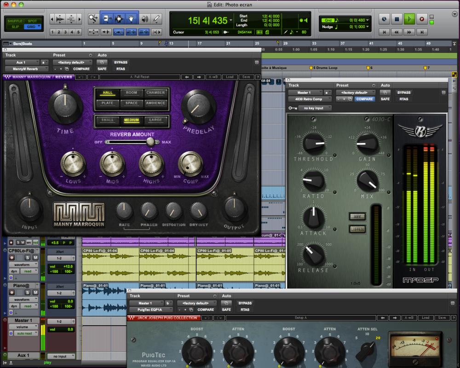Select the Pencil tool
This screenshot has height=368, width=460.
click(157, 19)
